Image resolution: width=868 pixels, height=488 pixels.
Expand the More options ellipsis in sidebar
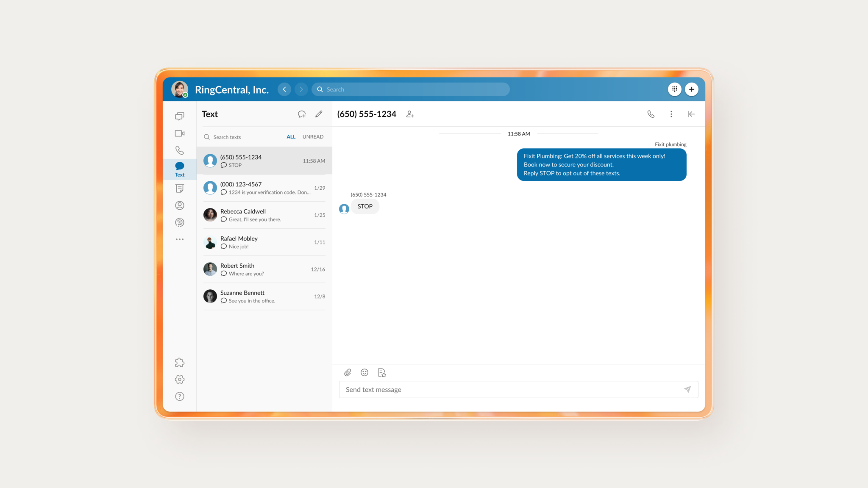point(180,239)
